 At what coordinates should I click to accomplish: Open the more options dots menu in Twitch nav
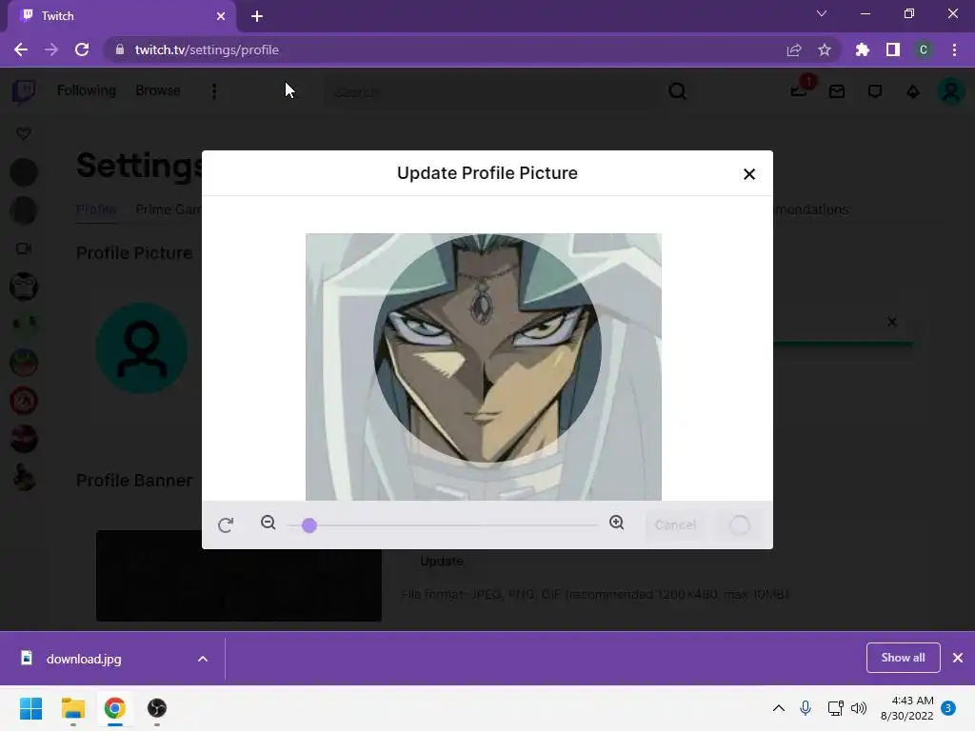coord(214,91)
